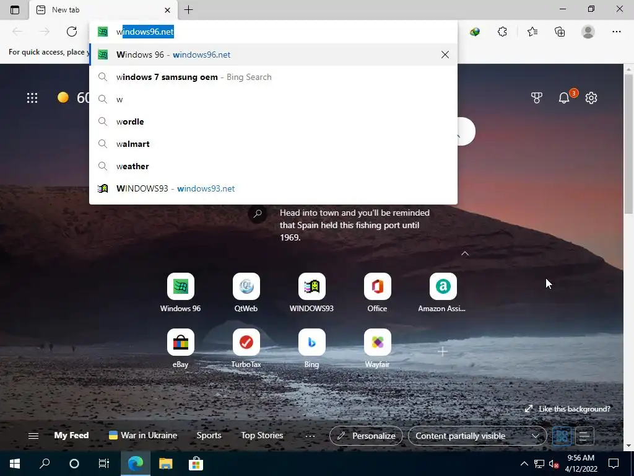The image size is (634, 476).
Task: Open Settings and more ellipsis menu
Action: 616,32
